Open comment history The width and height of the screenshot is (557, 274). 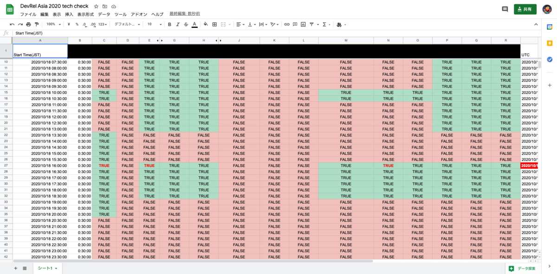505,9
